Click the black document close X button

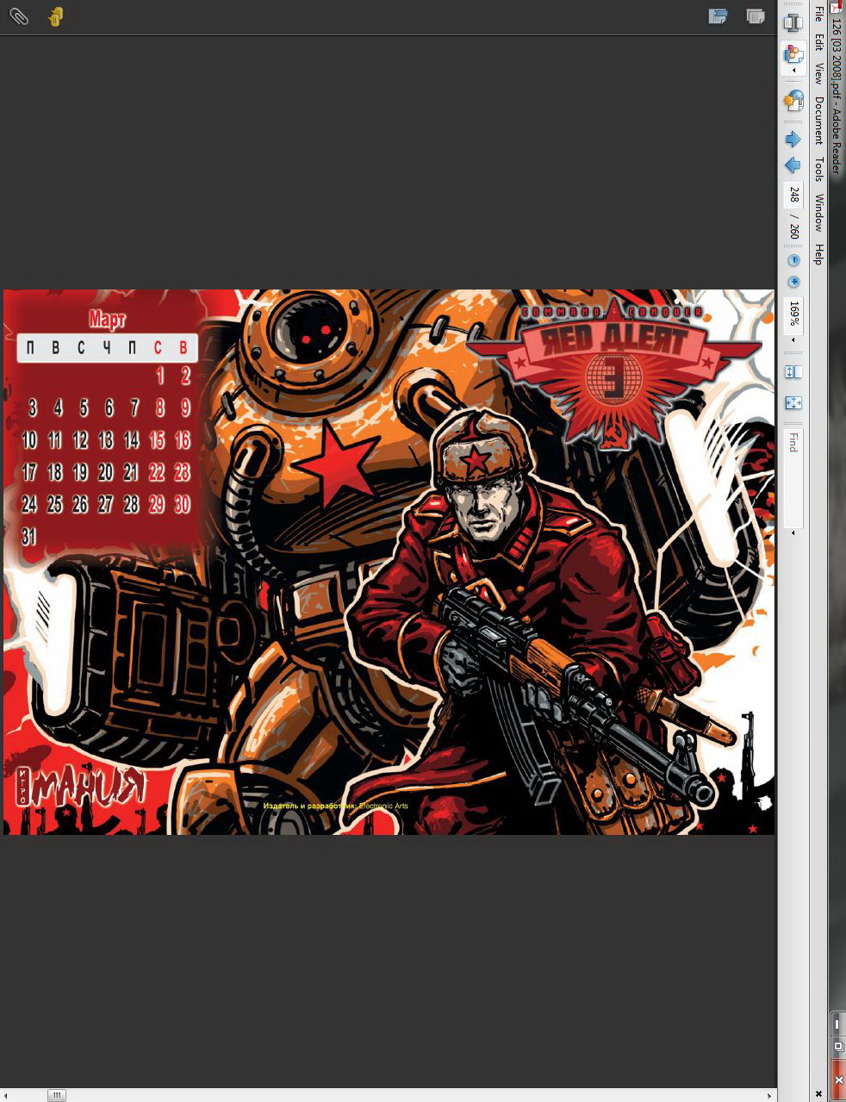click(x=818, y=1094)
